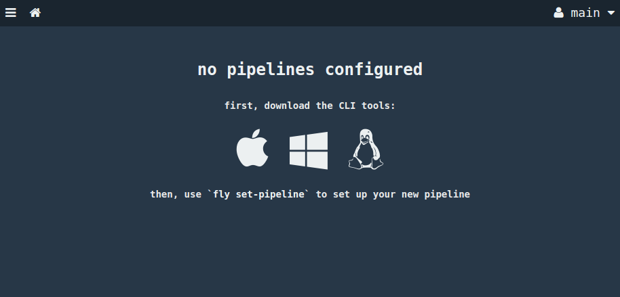Click an empty area of the top navigation bar
The width and height of the screenshot is (620, 297).
[x=296, y=13]
